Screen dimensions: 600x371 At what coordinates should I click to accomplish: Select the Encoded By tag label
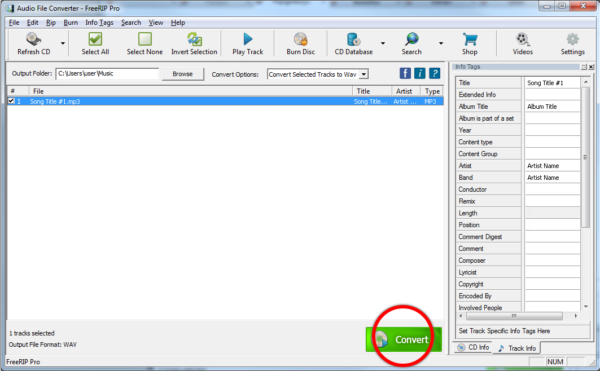click(488, 296)
